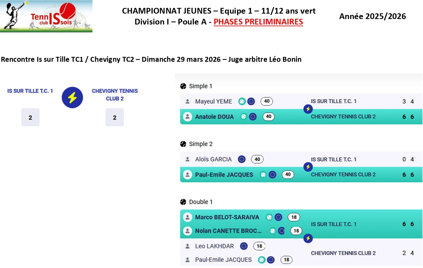Click Leo LAKHDAR's avatar icon

pos(188,246)
